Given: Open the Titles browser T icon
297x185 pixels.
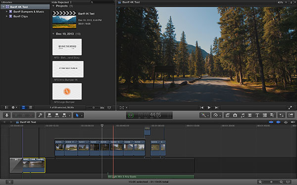Looking at the screenshot, I should pyautogui.click(x=257, y=115).
